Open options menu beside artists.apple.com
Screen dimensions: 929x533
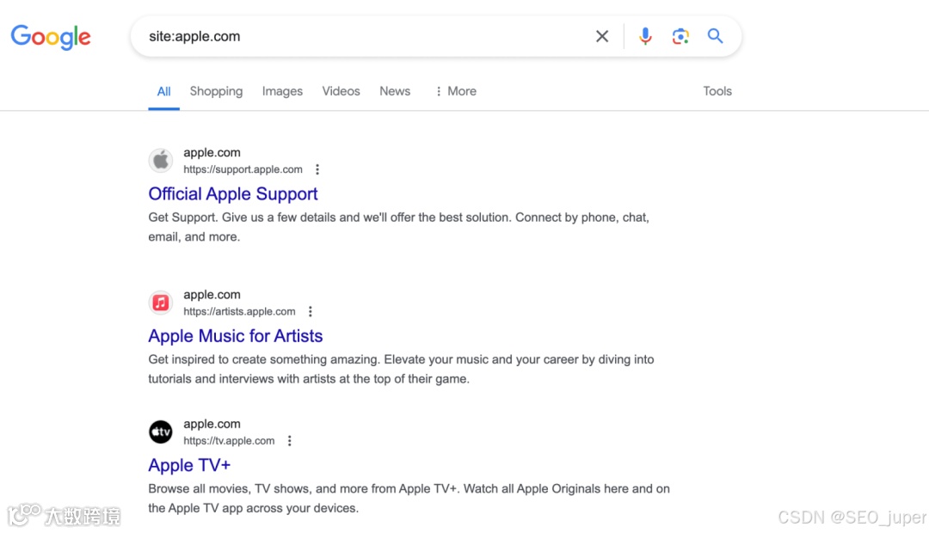click(x=311, y=312)
